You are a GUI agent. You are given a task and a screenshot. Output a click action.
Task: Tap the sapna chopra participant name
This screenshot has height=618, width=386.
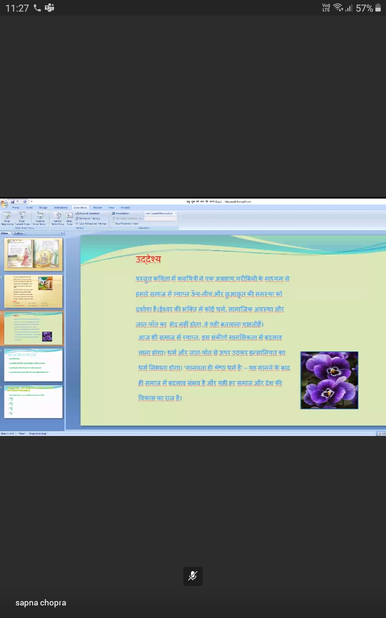pyautogui.click(x=41, y=603)
